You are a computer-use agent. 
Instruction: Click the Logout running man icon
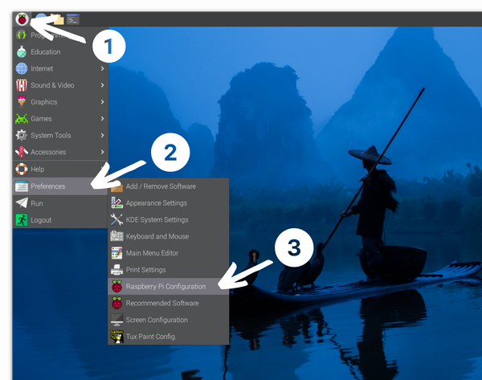click(22, 220)
